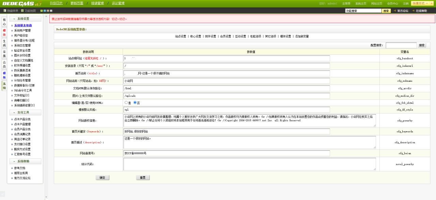This screenshot has height=200, width=436.
Task: Click the 隐藏菜单 hide-menu icon
Action: [x=5, y=11]
